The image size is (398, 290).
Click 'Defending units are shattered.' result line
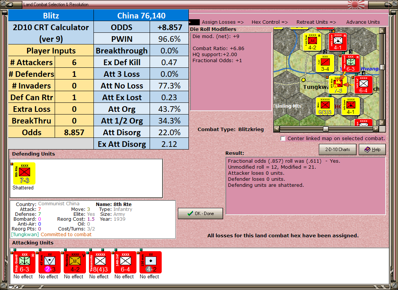[x=266, y=185]
